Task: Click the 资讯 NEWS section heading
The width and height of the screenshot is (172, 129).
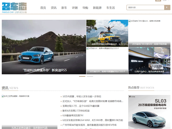Action: coord(10,88)
